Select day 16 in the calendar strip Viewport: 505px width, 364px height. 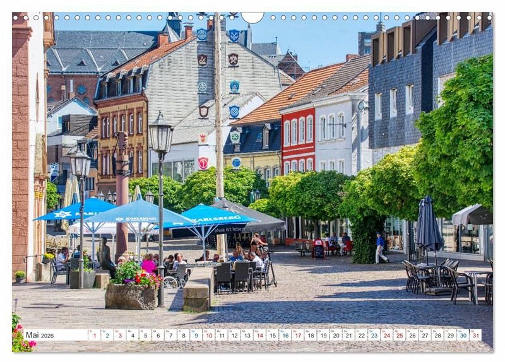coord(285,335)
